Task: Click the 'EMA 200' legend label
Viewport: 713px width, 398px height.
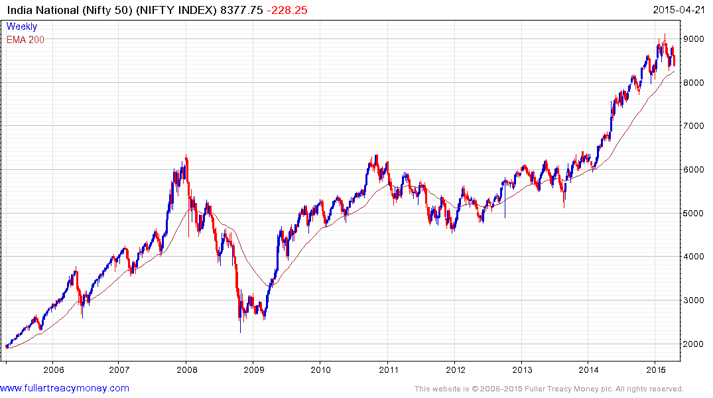Action: 25,40
